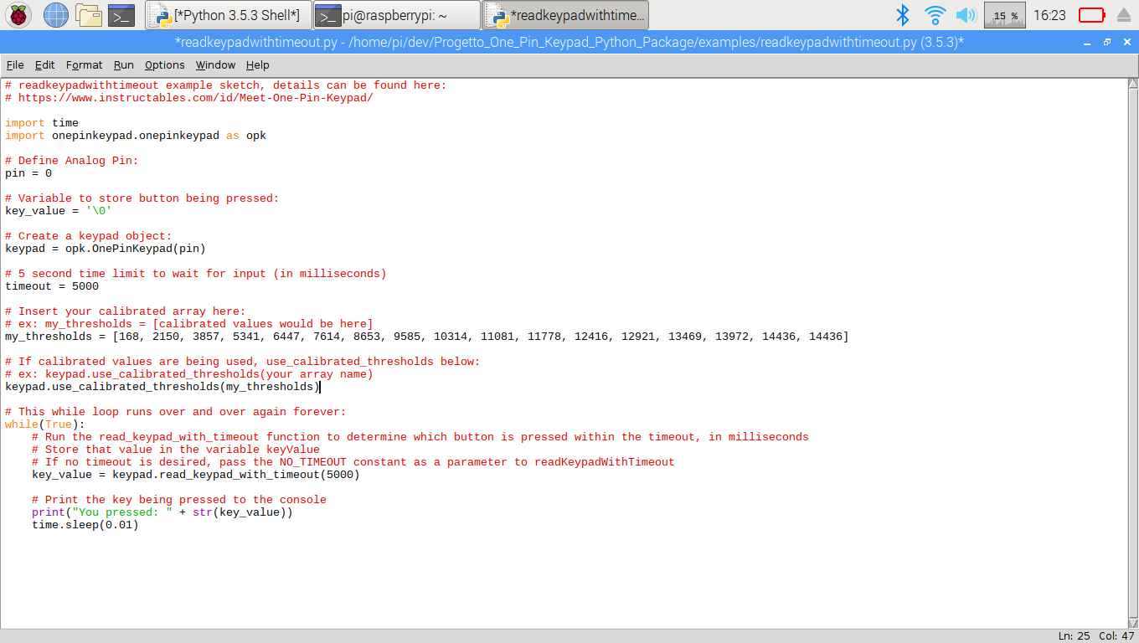Screen dimensions: 1139x643
Task: Place cursor on 'import time' line
Action: (42, 123)
